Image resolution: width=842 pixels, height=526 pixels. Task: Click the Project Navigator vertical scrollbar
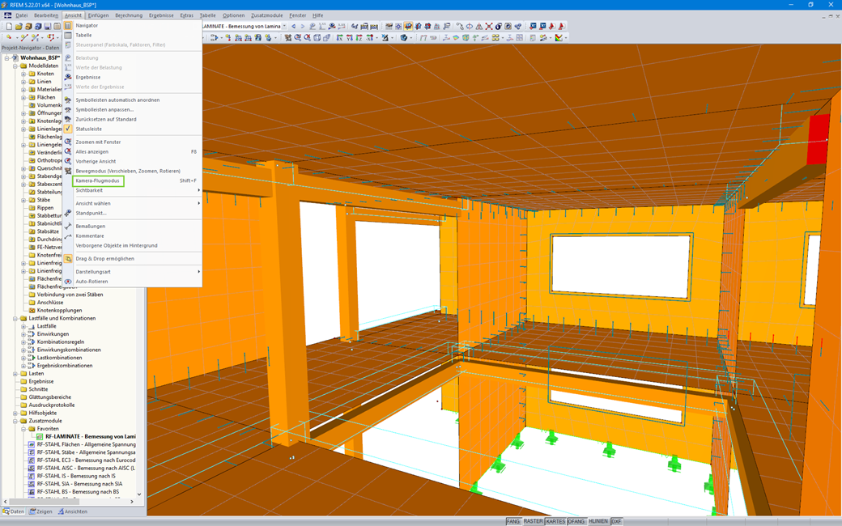click(x=140, y=324)
